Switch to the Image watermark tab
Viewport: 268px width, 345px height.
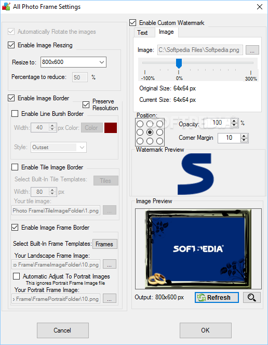[166, 32]
